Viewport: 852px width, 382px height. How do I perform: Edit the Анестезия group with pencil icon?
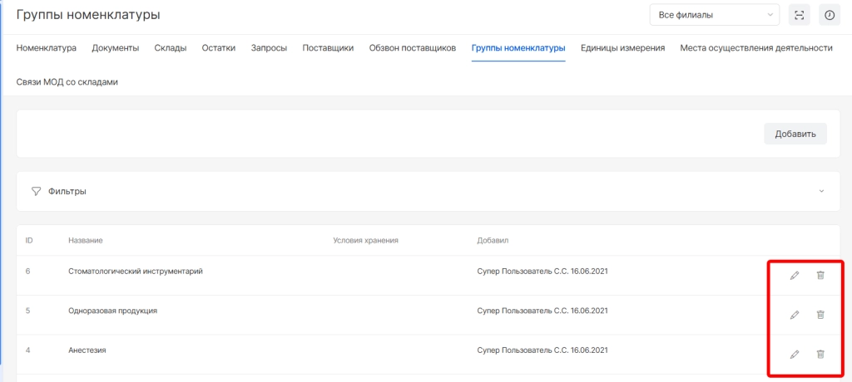[794, 355]
